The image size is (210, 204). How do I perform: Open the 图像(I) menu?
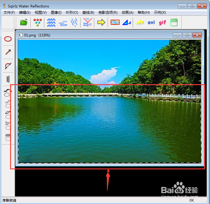tap(56, 13)
